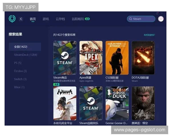Filter results by PS (5)

coord(18,63)
